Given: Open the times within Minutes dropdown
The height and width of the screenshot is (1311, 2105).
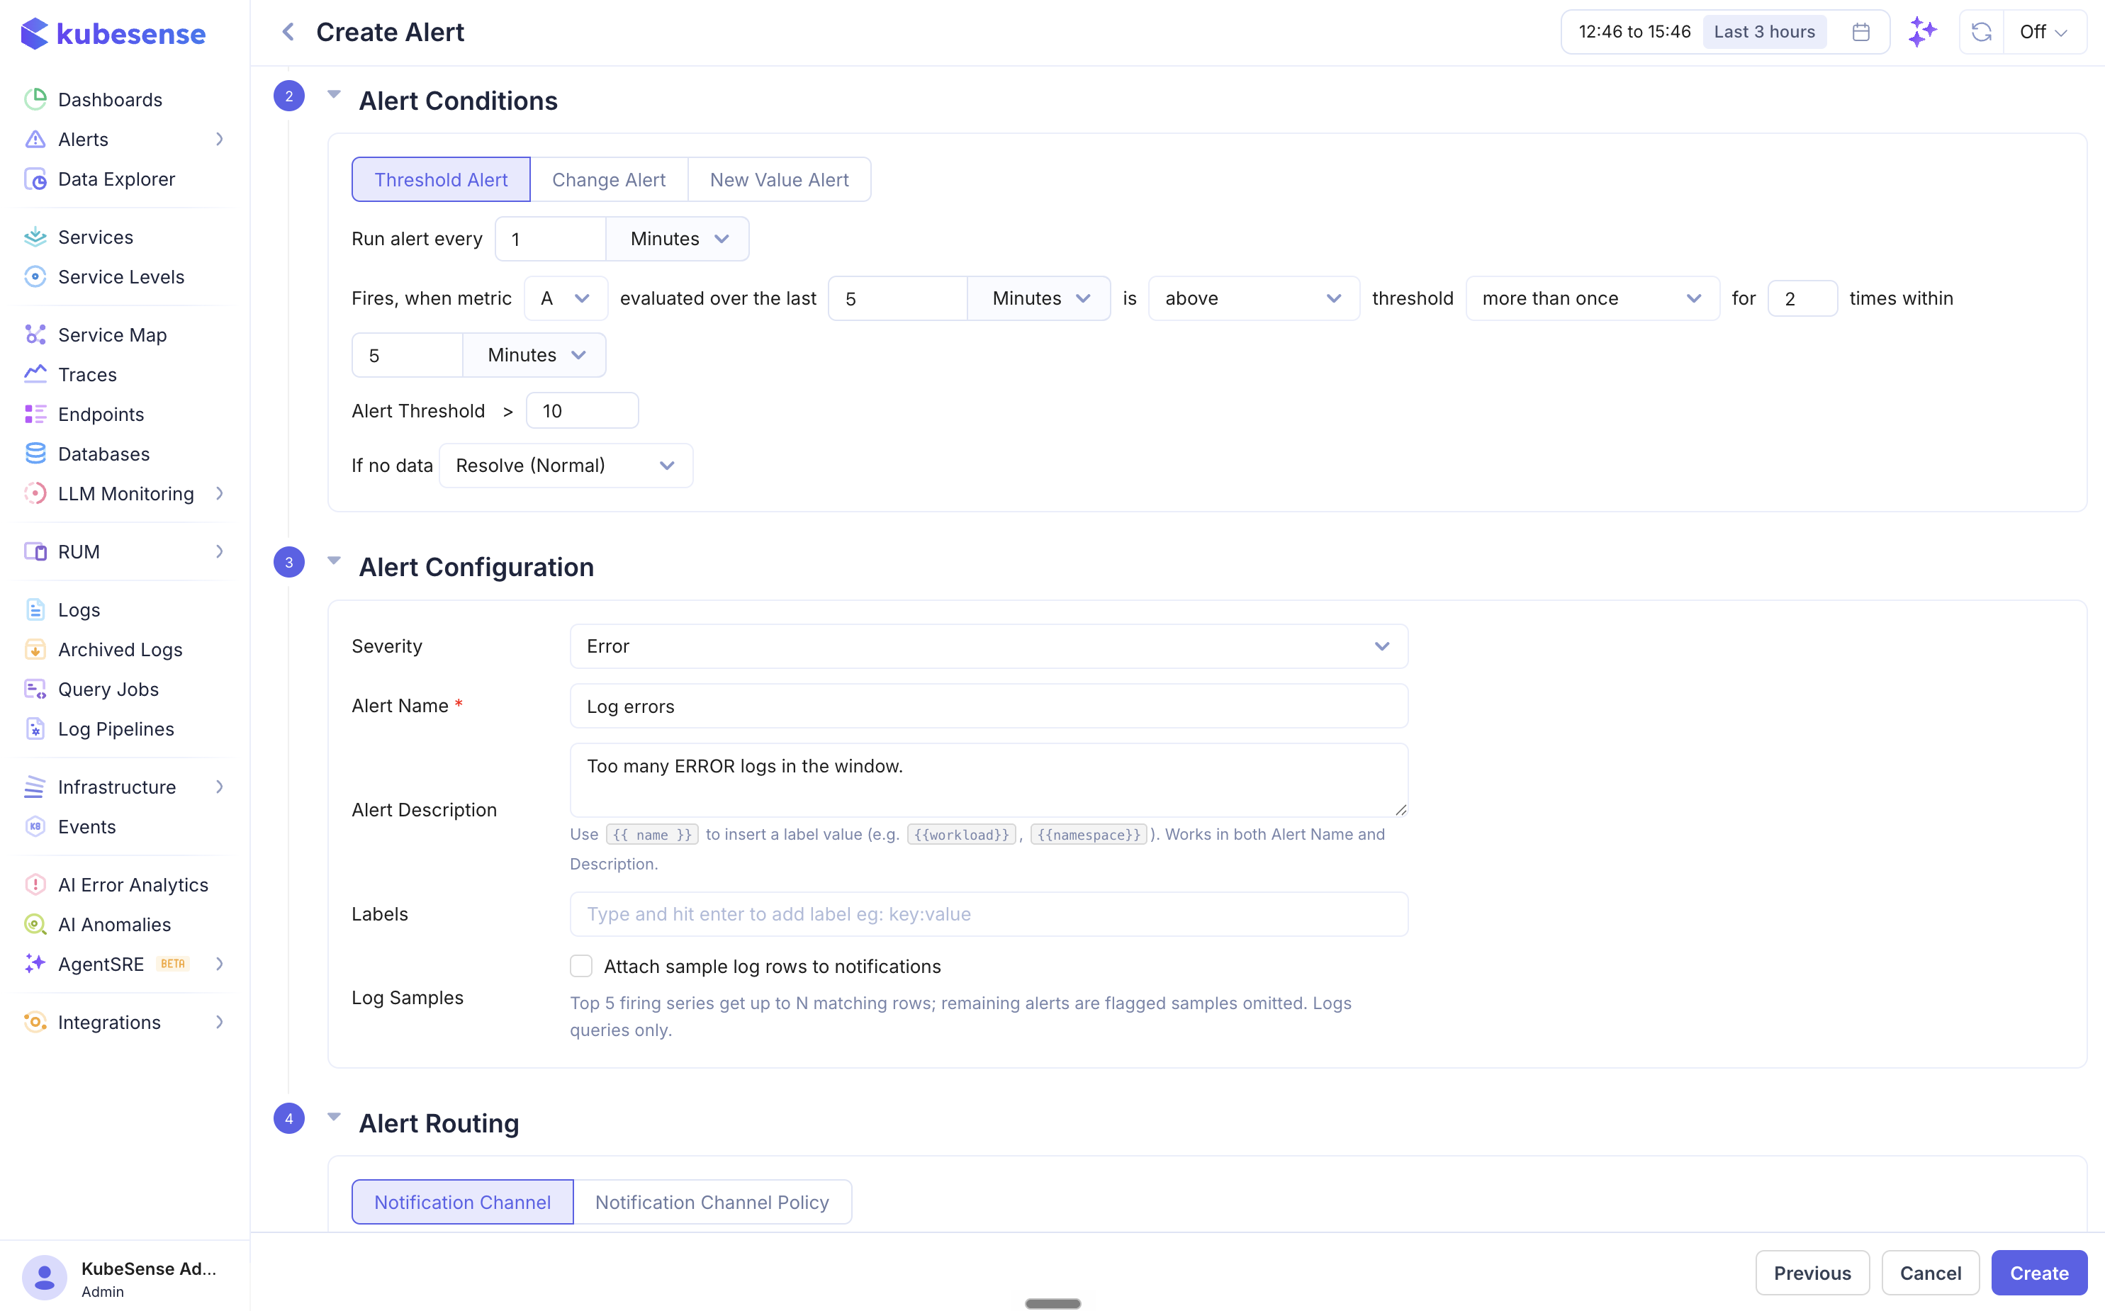Looking at the screenshot, I should click(x=534, y=354).
